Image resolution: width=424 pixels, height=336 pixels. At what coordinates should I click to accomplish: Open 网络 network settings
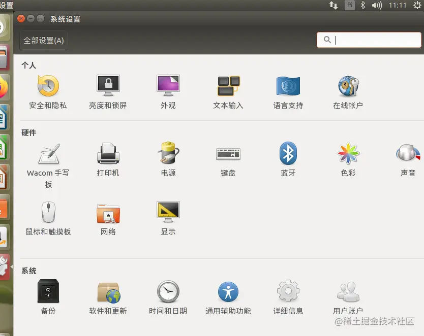(x=108, y=219)
